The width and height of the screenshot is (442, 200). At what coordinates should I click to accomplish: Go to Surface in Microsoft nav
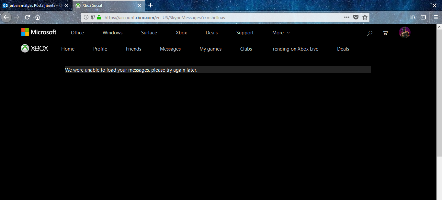click(x=149, y=33)
